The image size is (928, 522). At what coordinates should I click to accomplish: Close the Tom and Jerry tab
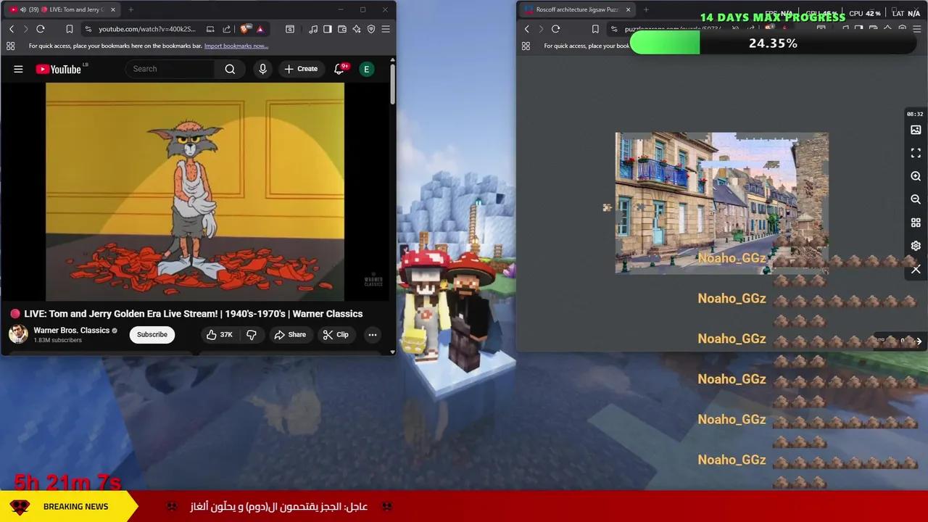tap(112, 9)
